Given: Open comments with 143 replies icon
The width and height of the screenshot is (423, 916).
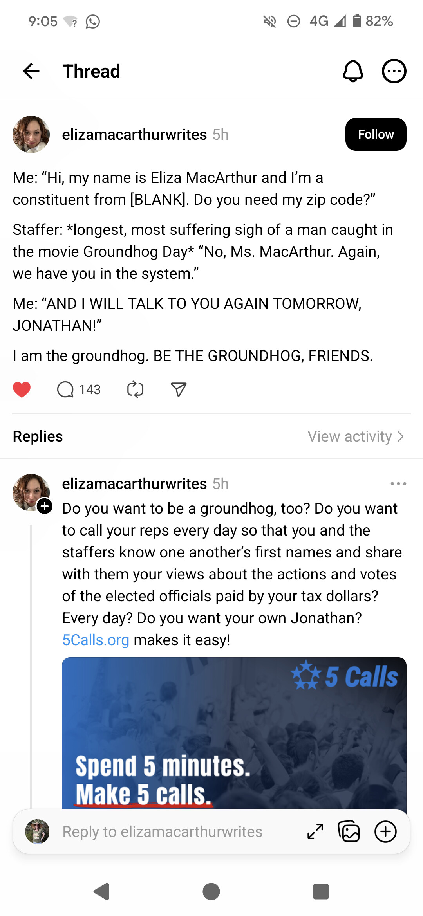Looking at the screenshot, I should 65,389.
